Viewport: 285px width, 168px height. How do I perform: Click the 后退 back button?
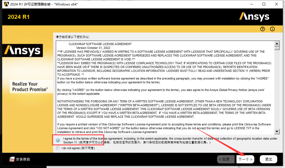pos(226,159)
